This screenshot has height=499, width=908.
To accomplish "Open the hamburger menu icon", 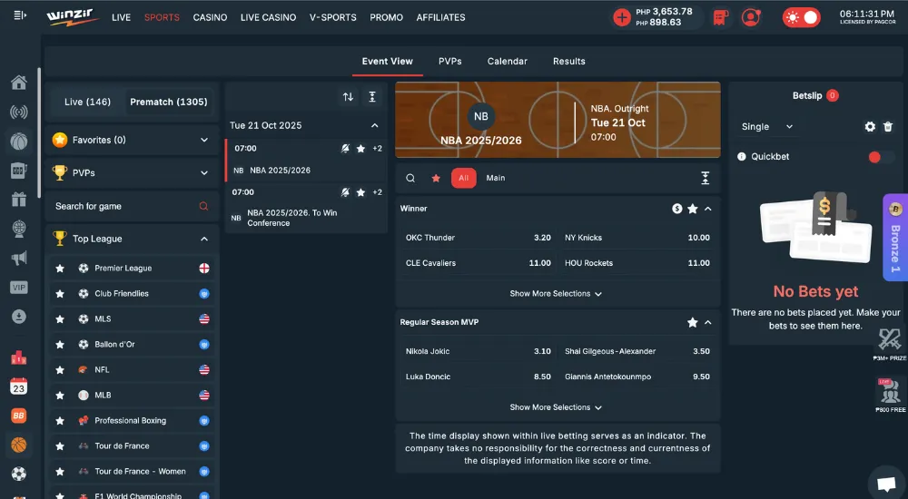I will [x=20, y=15].
